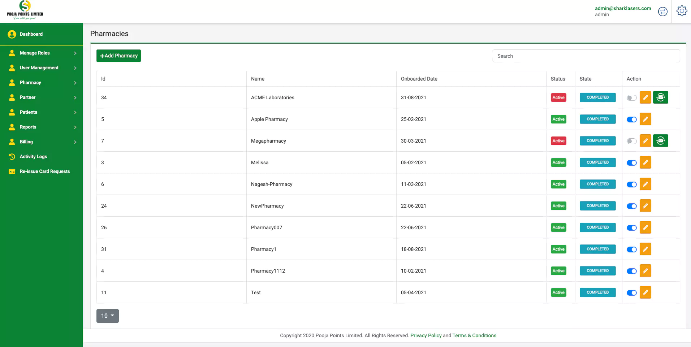Edit Melissa pharmacy with the pencil icon
The image size is (691, 347).
coord(645,162)
